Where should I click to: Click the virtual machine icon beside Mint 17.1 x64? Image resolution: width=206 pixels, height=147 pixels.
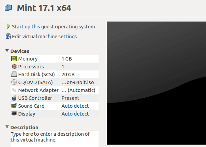click(8, 7)
